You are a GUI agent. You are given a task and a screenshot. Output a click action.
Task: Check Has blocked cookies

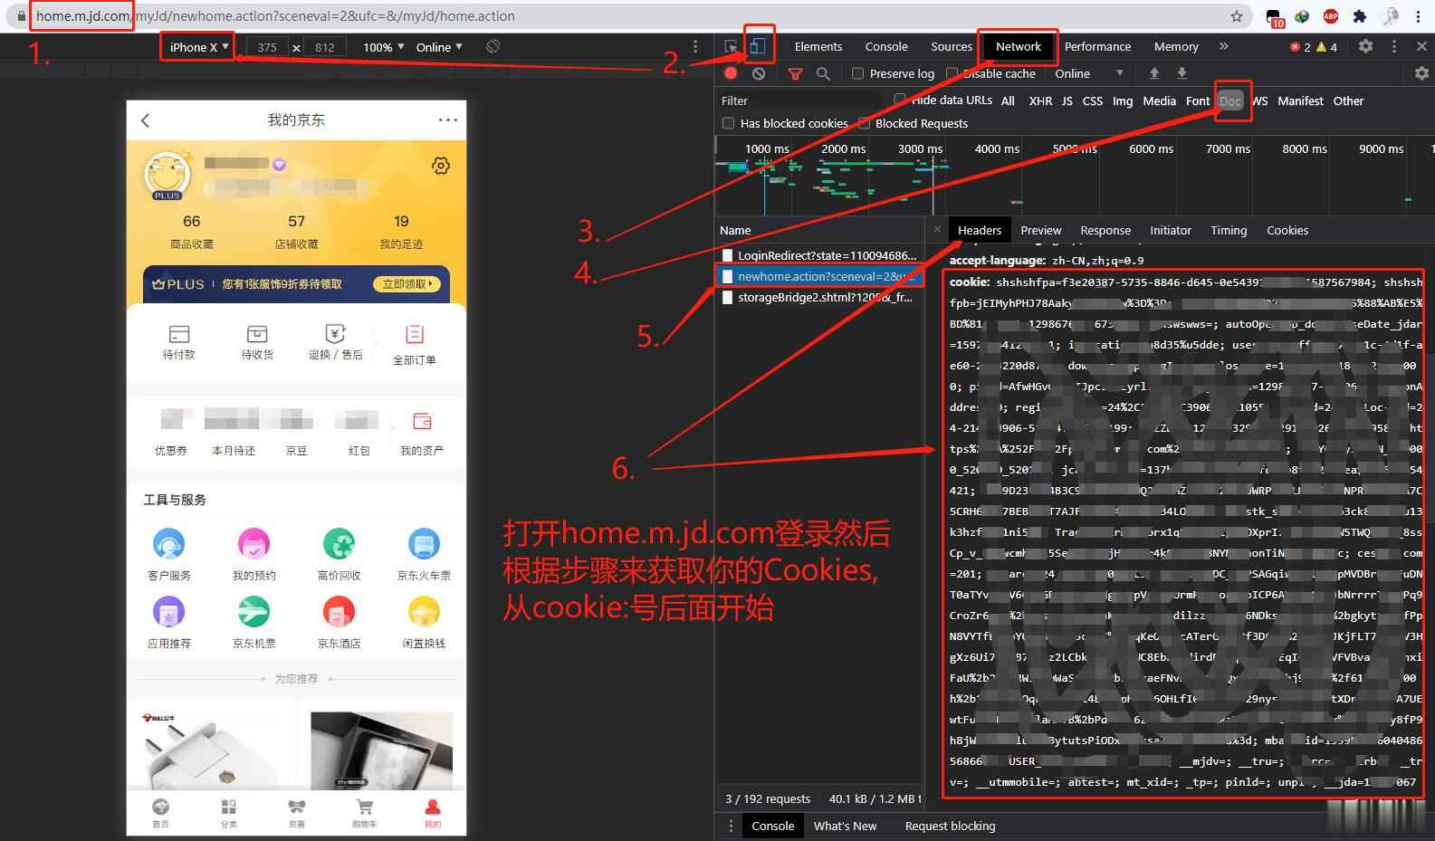[x=728, y=123]
